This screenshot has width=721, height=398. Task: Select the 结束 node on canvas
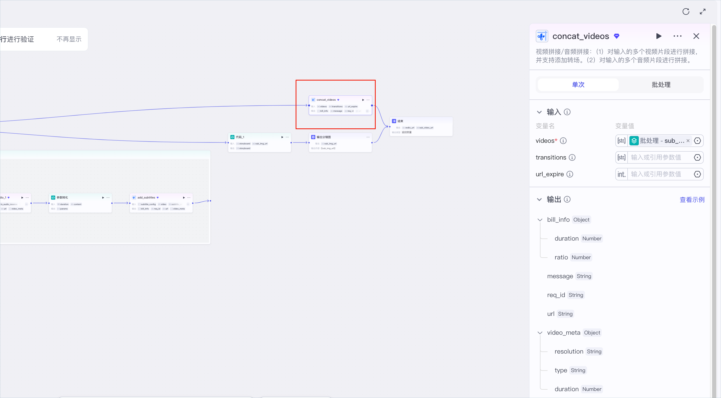pyautogui.click(x=421, y=126)
